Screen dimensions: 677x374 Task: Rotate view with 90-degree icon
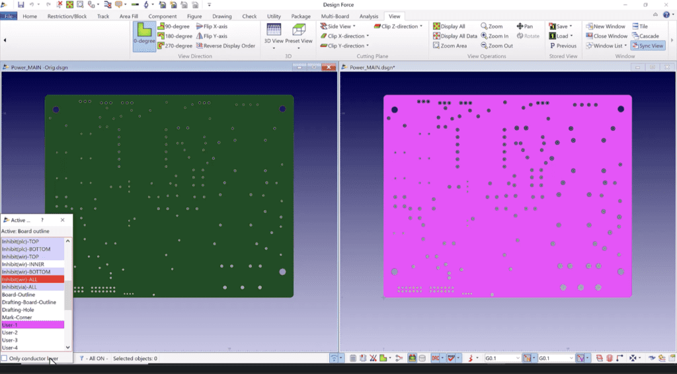tap(174, 26)
